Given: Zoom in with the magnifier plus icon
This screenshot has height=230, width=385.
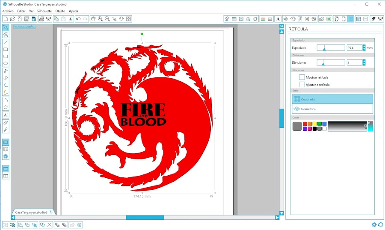Looking at the screenshot, I should pyautogui.click(x=100, y=19).
